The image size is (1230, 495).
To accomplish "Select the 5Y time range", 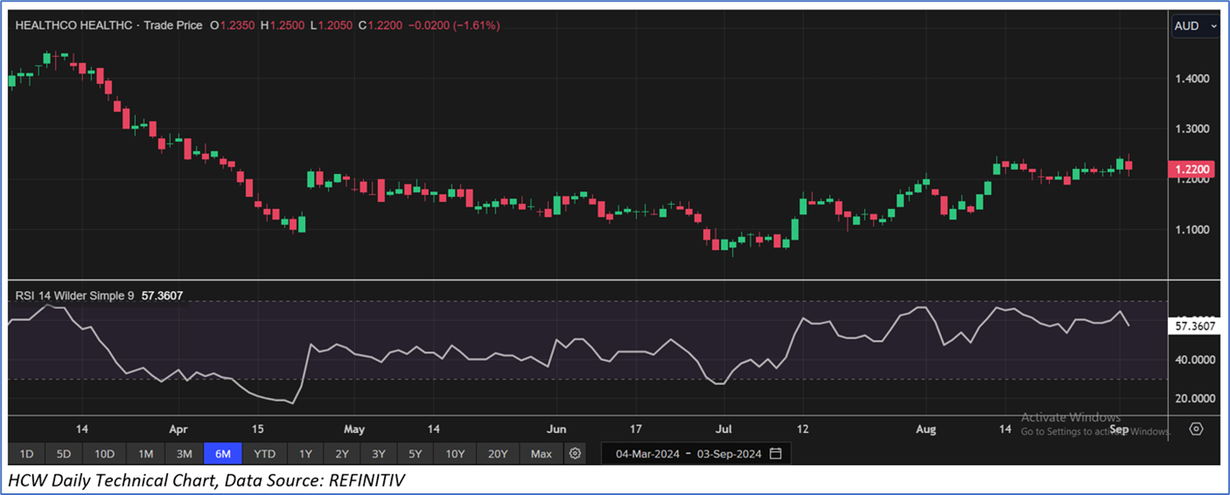I will (x=415, y=453).
